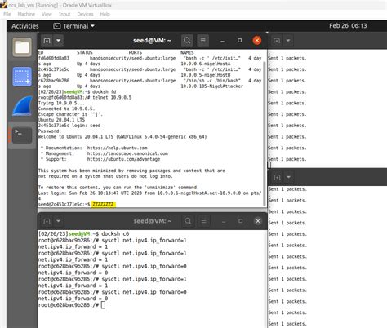Click 'telnet 10.9.0.5' command line

85,97
